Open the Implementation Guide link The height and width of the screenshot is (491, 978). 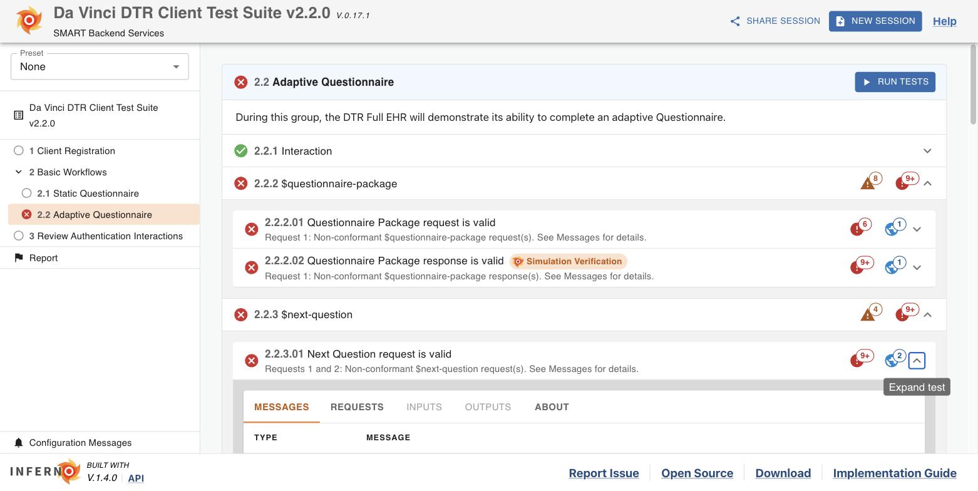tap(895, 473)
